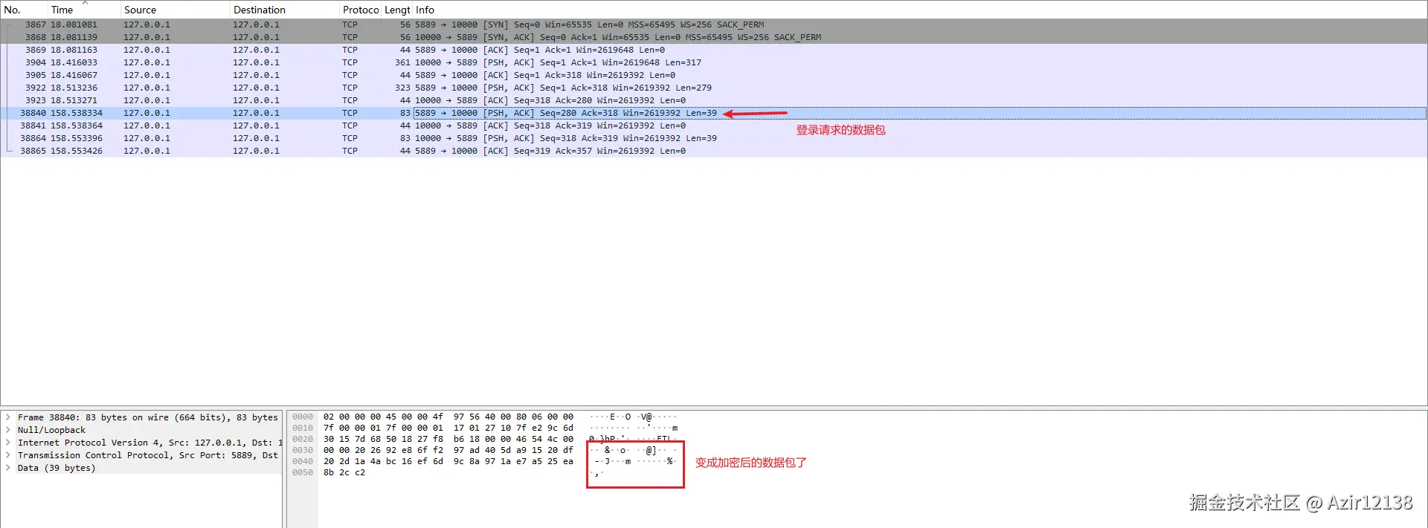Click the Info column header
1428x528 pixels.
(920, 10)
